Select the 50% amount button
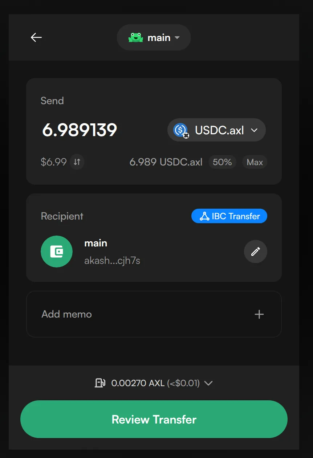 tap(222, 162)
